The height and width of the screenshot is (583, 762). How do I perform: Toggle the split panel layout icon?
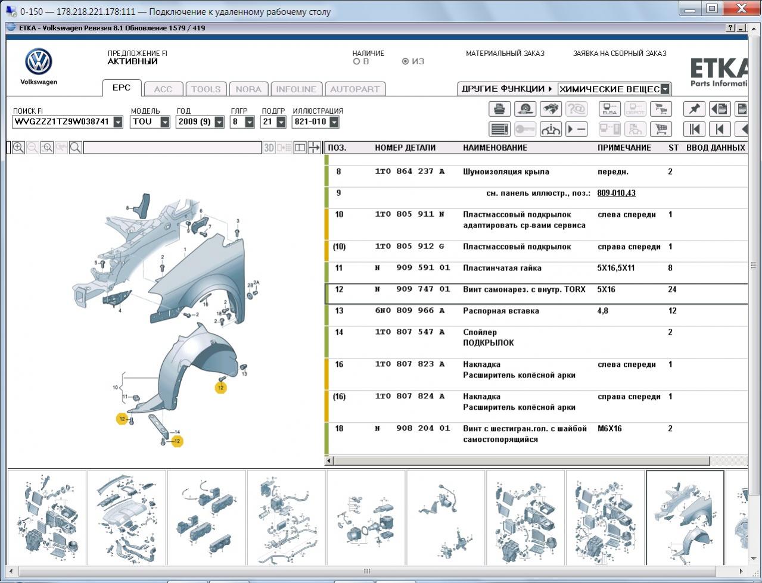click(x=300, y=148)
